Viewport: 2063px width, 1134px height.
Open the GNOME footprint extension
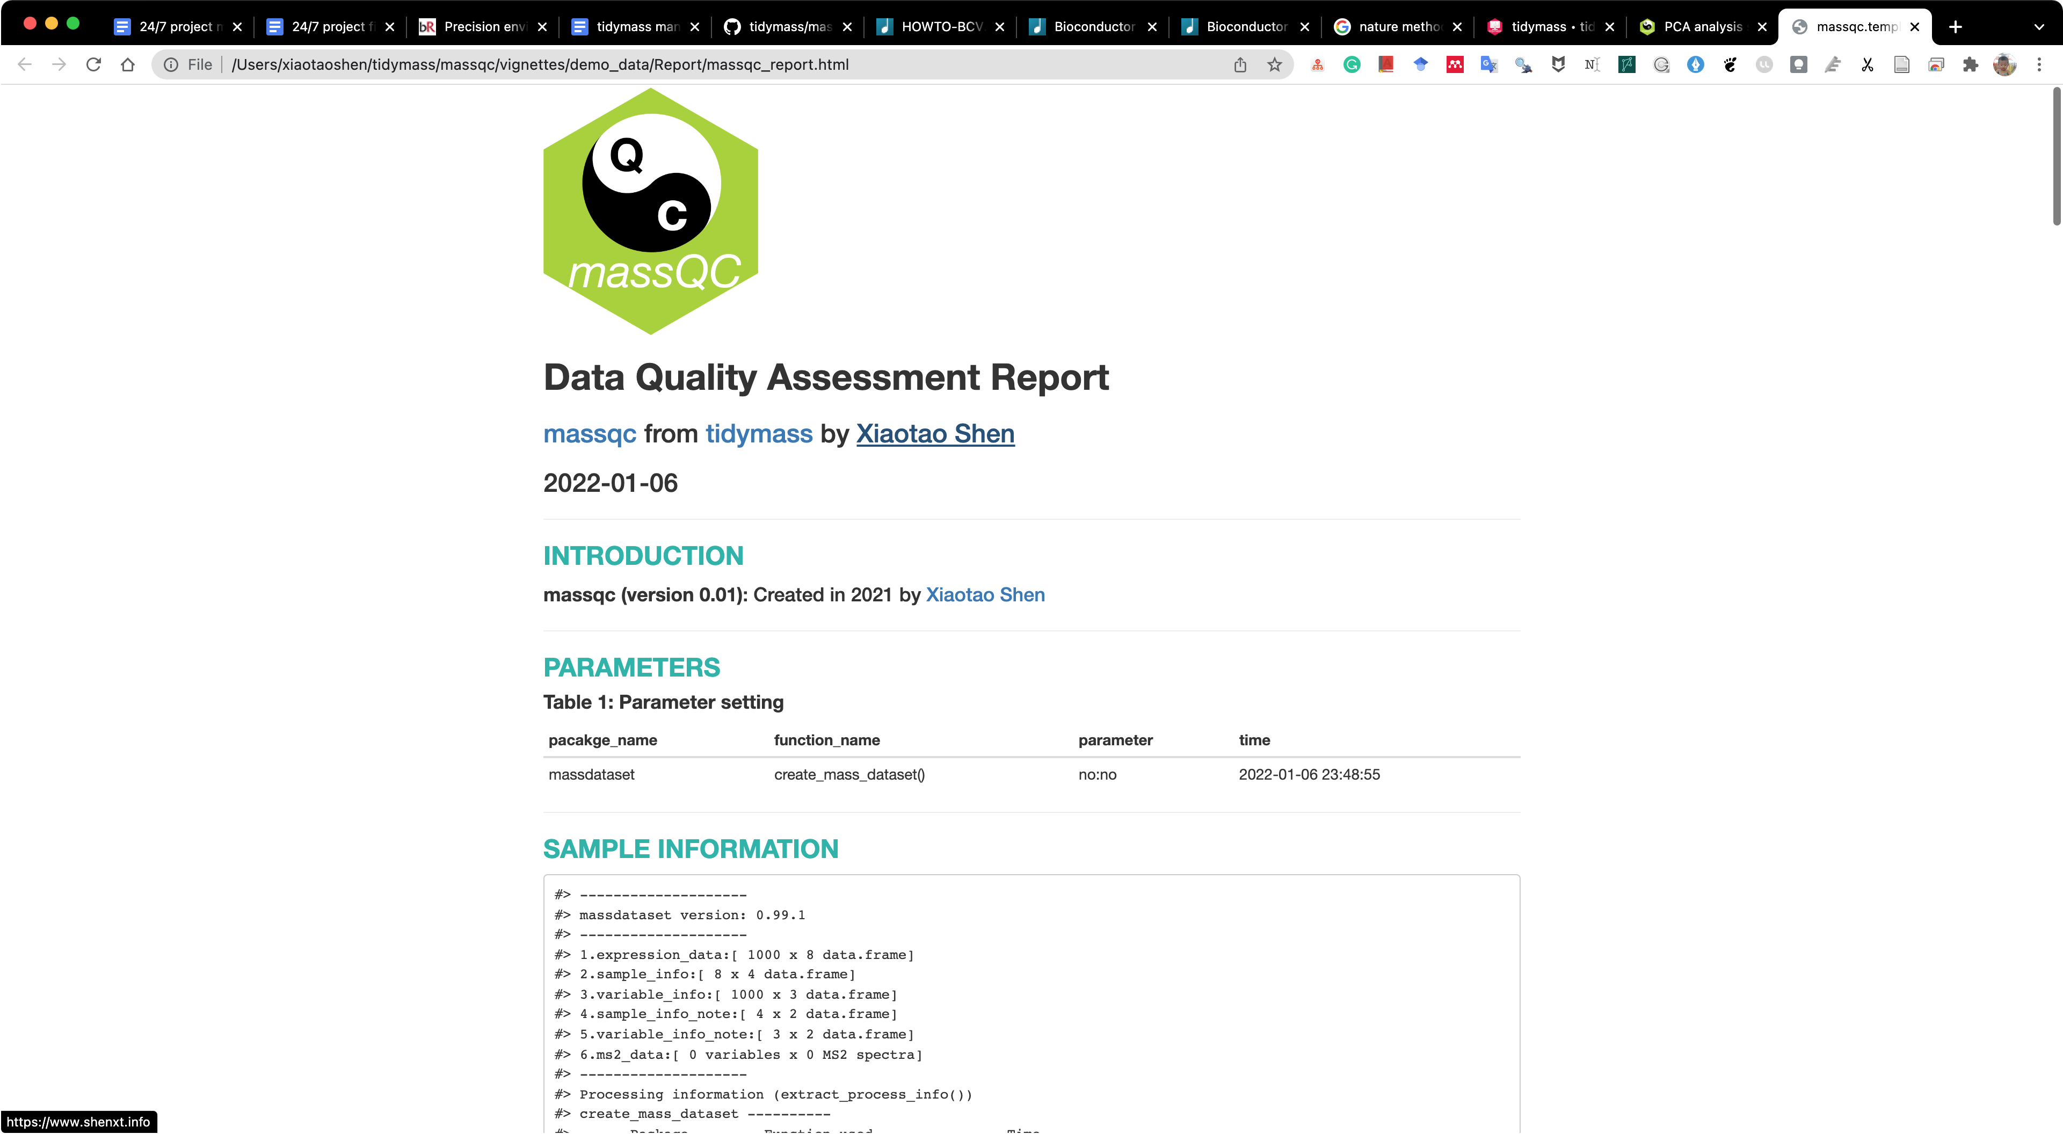1730,65
